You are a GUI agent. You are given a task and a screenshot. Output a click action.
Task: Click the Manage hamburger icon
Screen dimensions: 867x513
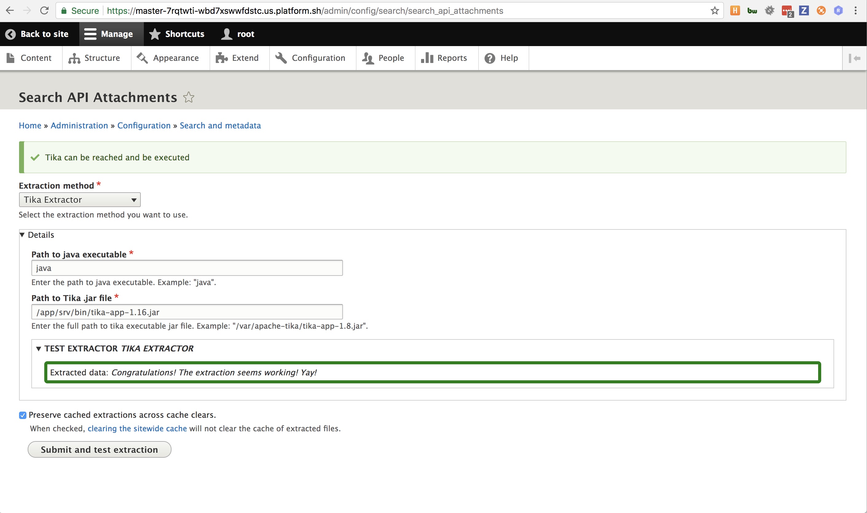[90, 34]
